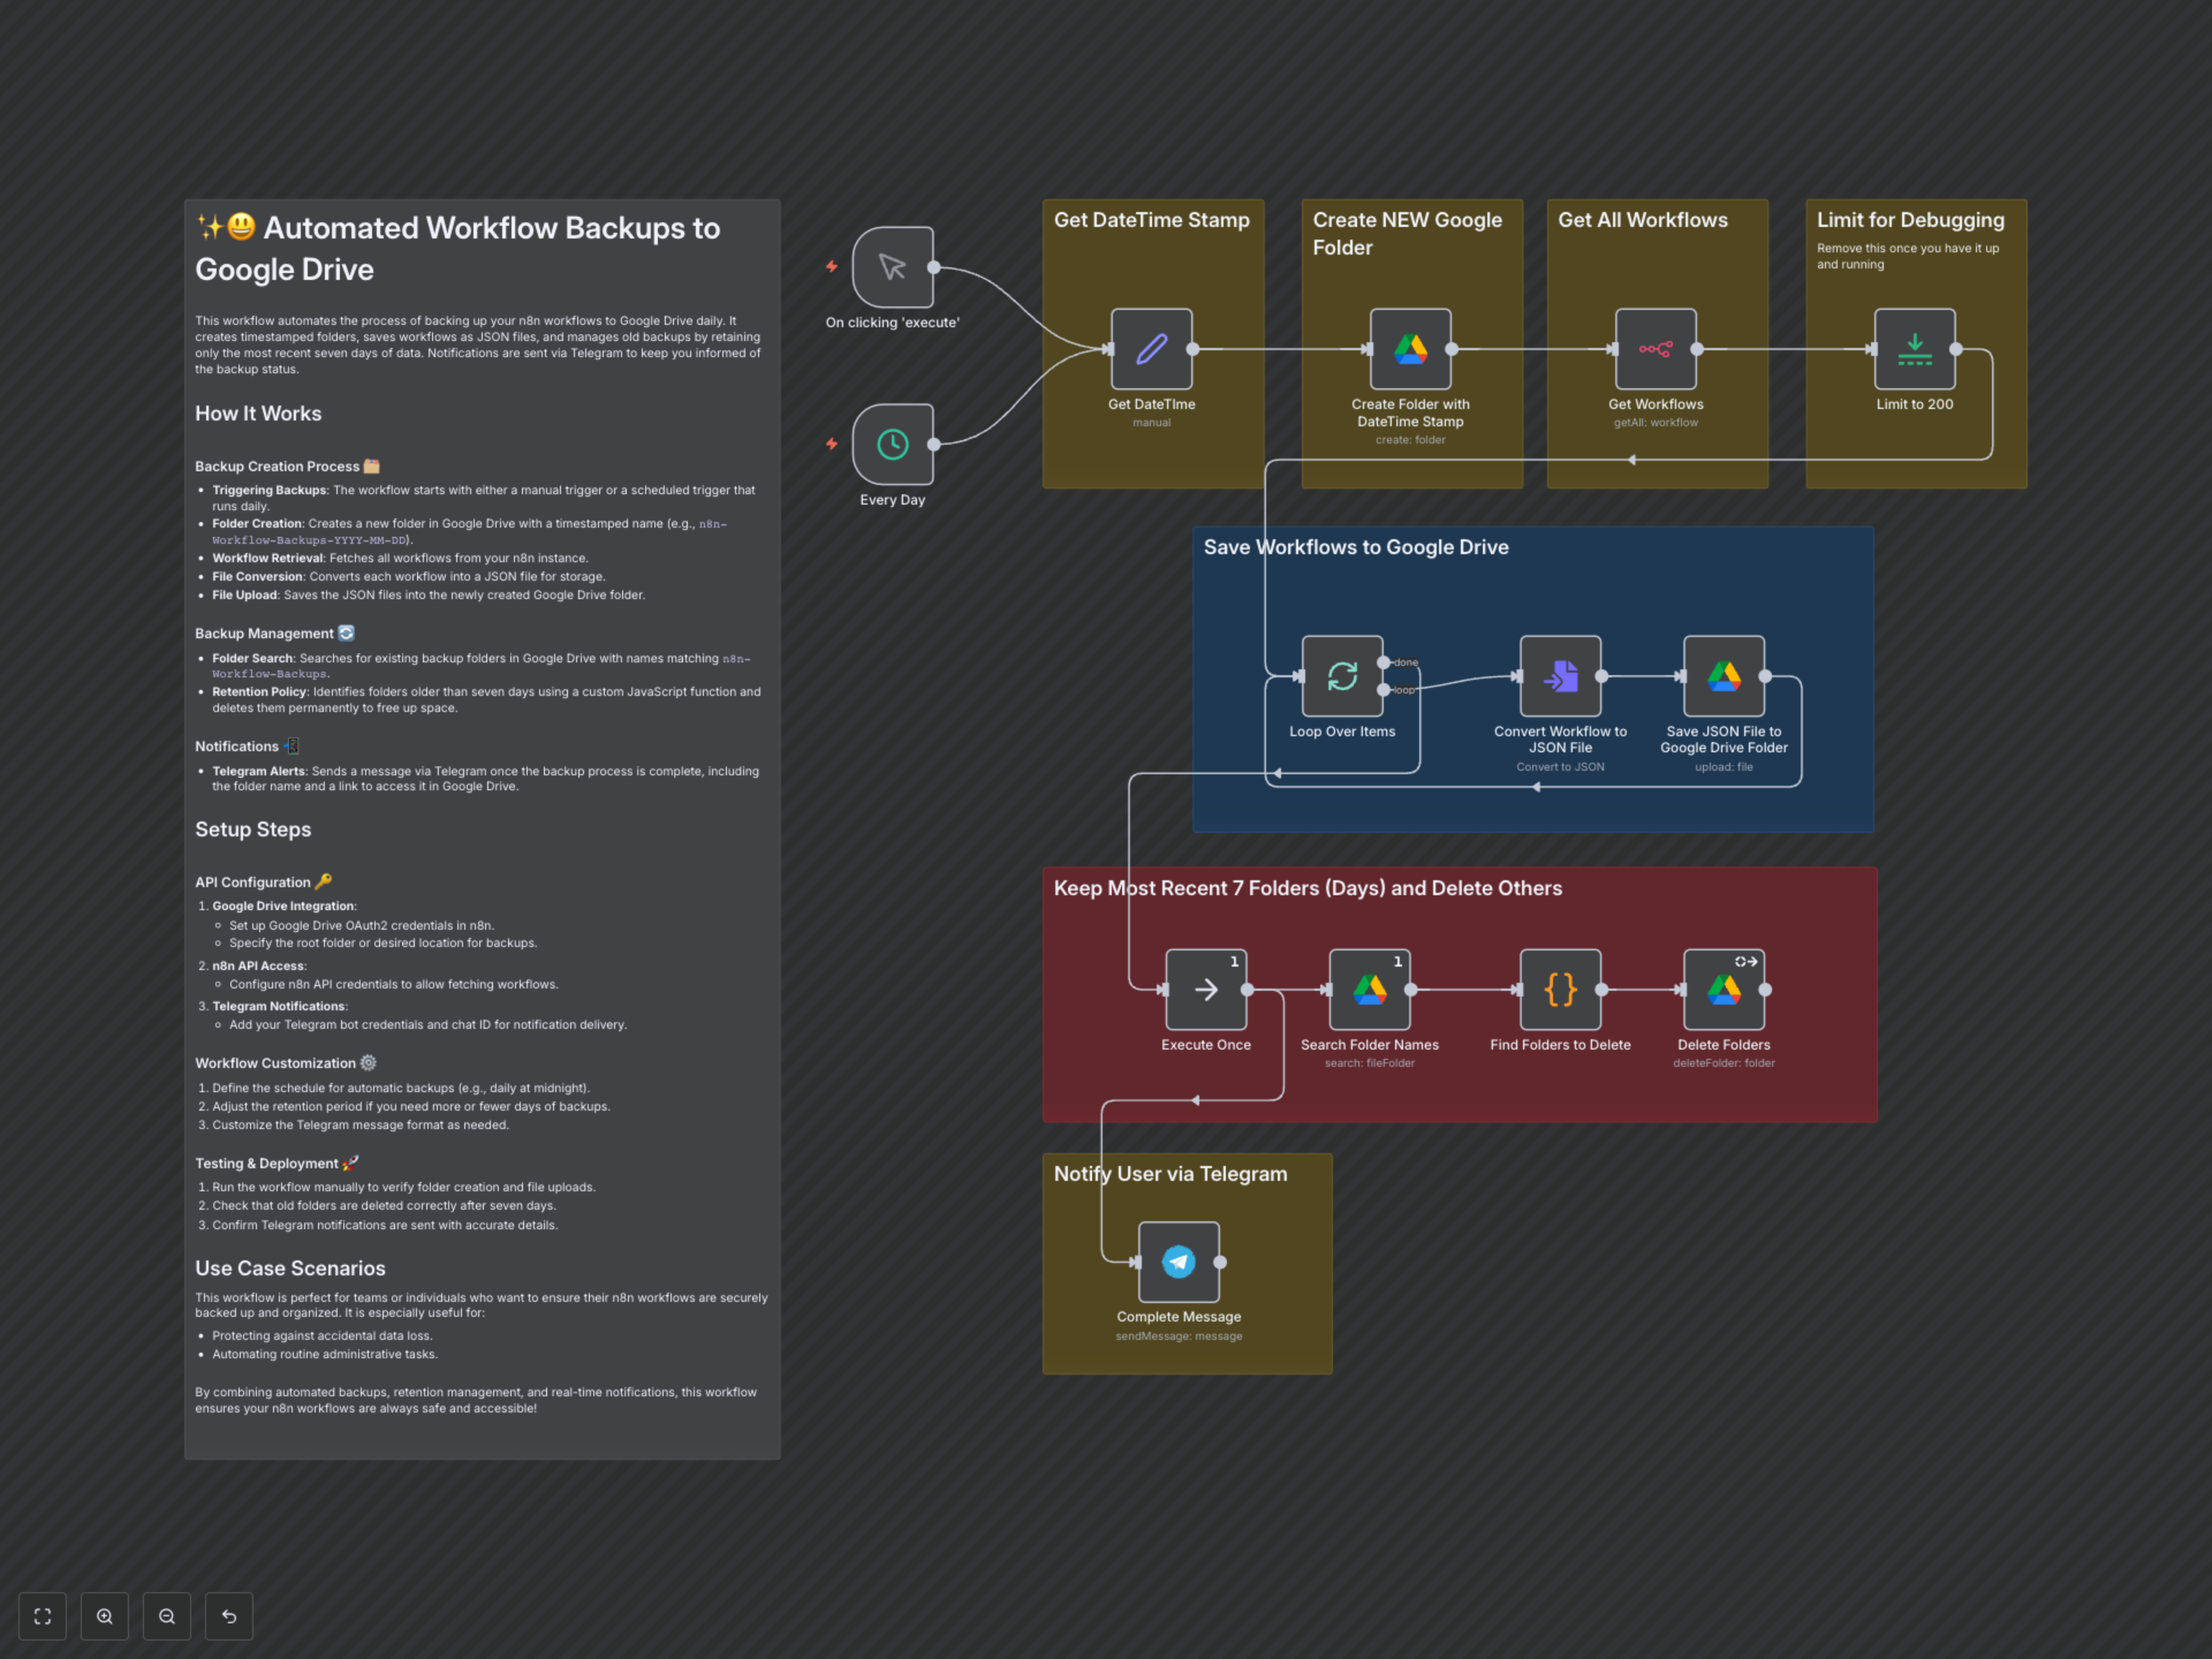Screen dimensions: 2212x1659
Task: Open the Complete Message Telegram icon
Action: (1178, 1262)
